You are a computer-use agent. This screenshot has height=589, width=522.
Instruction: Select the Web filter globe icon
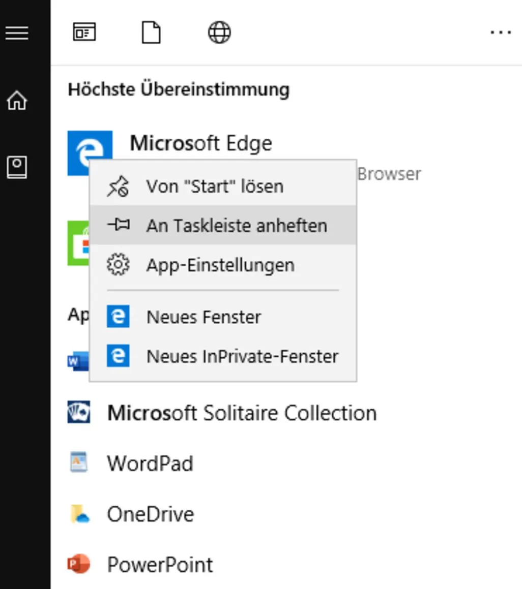[x=219, y=33]
